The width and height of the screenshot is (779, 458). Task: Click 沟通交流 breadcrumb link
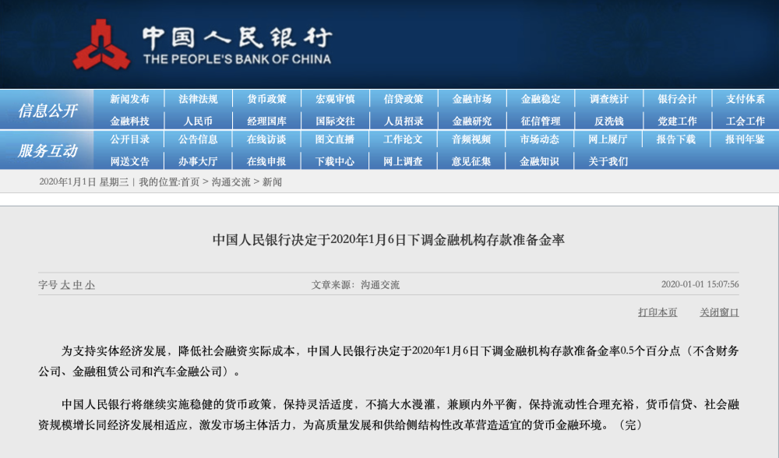231,182
